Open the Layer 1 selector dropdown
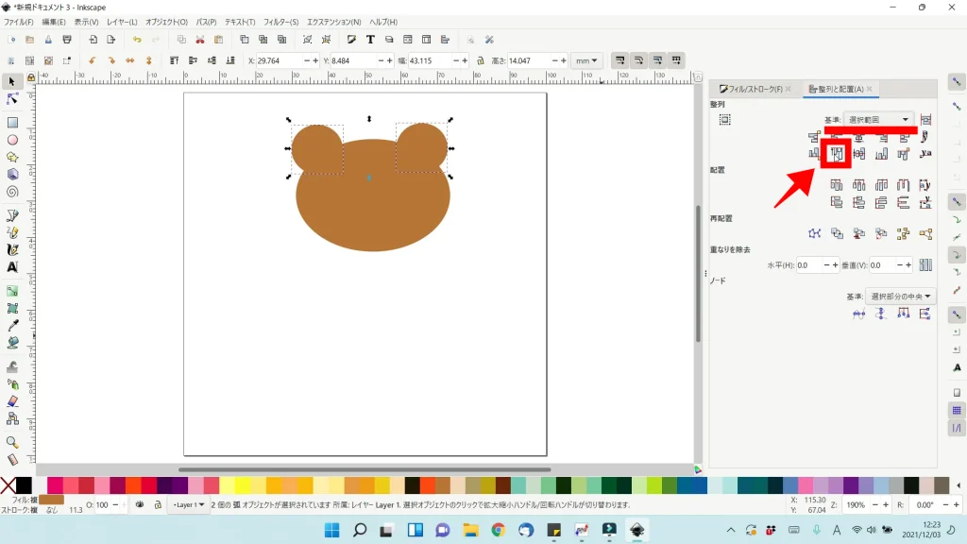967x544 pixels. 189,505
